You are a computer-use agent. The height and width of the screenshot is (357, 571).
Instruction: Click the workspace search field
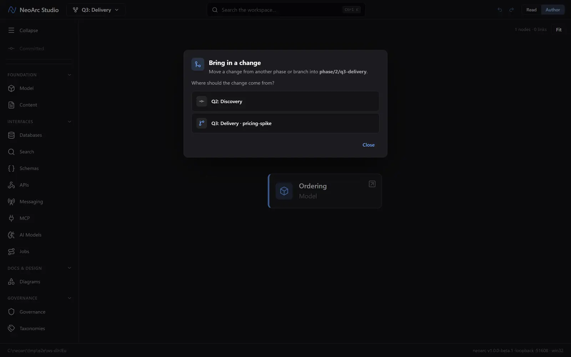pos(286,10)
